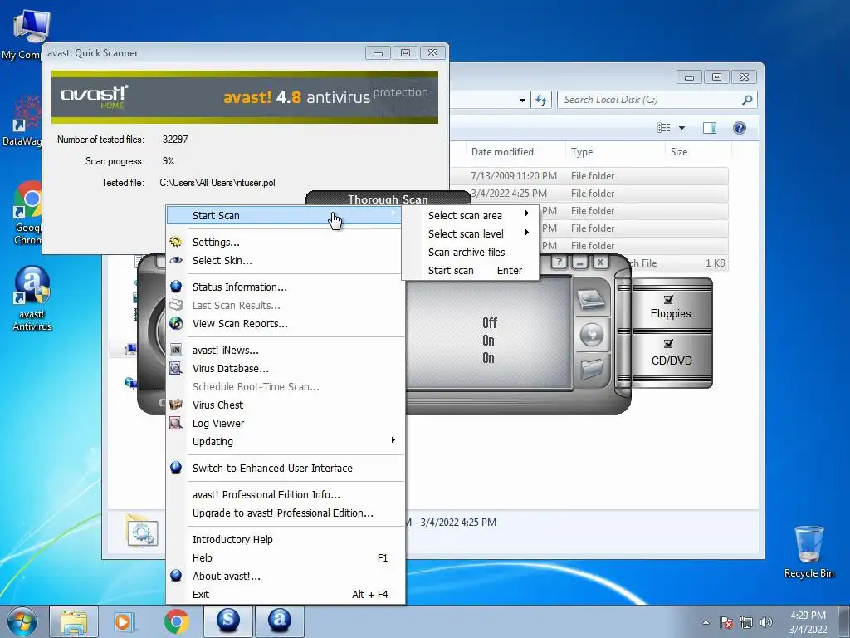Open Status Information... menu item
850x638 pixels.
click(x=286, y=287)
